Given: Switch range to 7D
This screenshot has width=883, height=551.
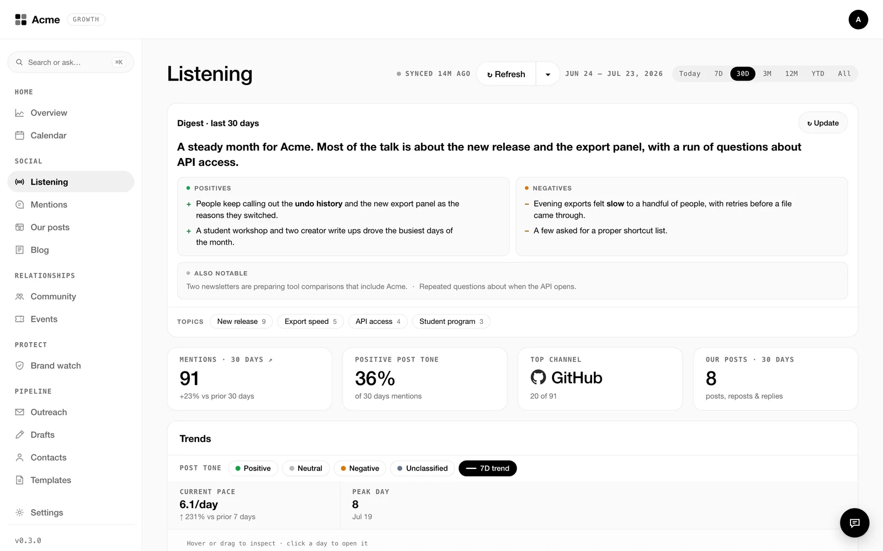Looking at the screenshot, I should (x=719, y=73).
